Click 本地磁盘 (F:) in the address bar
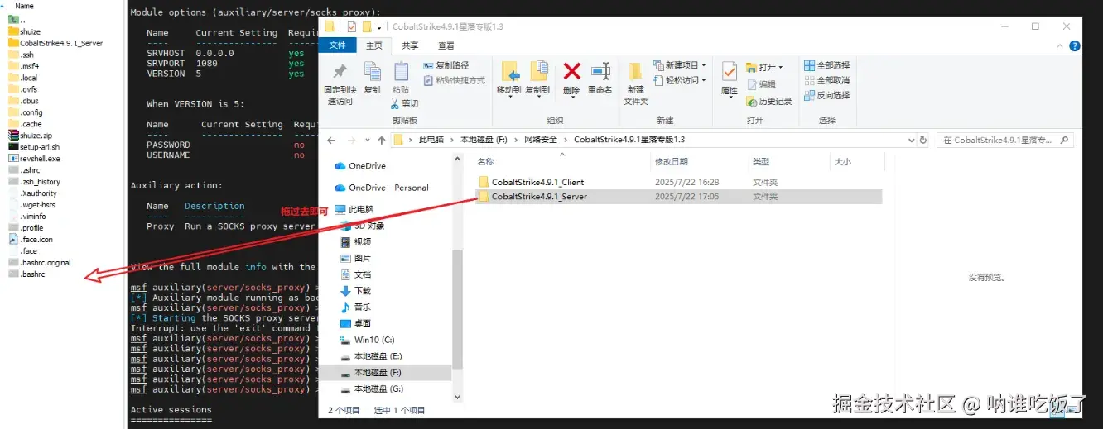The height and width of the screenshot is (429, 1103). [484, 140]
